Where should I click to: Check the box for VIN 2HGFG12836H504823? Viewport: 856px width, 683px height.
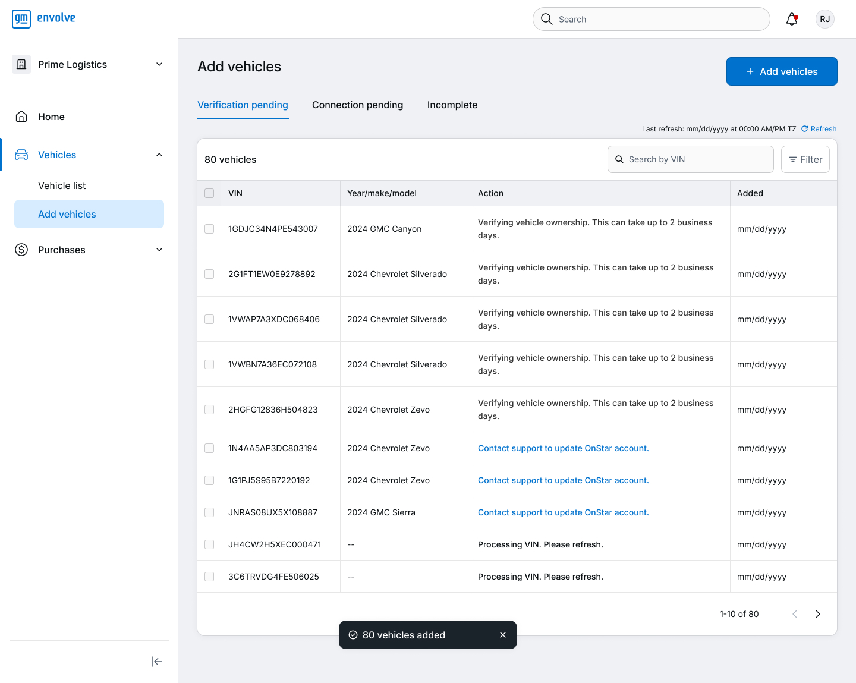coord(209,410)
